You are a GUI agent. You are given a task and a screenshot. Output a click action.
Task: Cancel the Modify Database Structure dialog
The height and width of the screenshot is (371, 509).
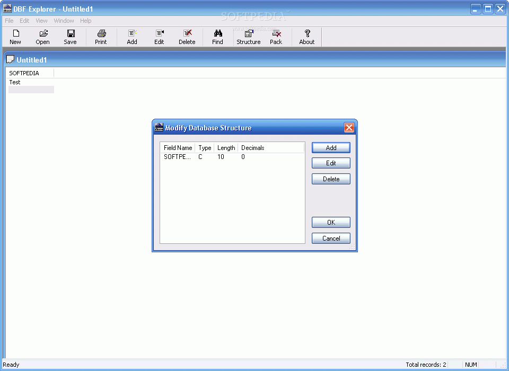[331, 238]
